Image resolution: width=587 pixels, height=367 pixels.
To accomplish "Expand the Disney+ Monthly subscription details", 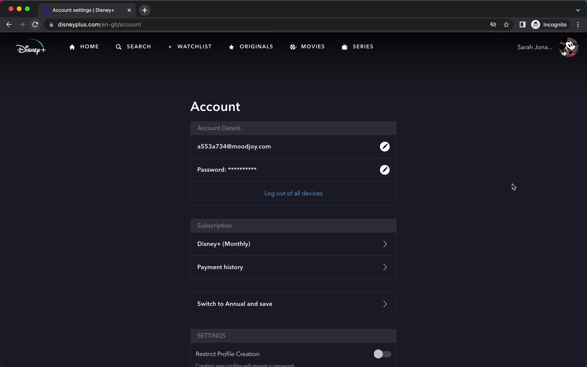I will coord(293,244).
